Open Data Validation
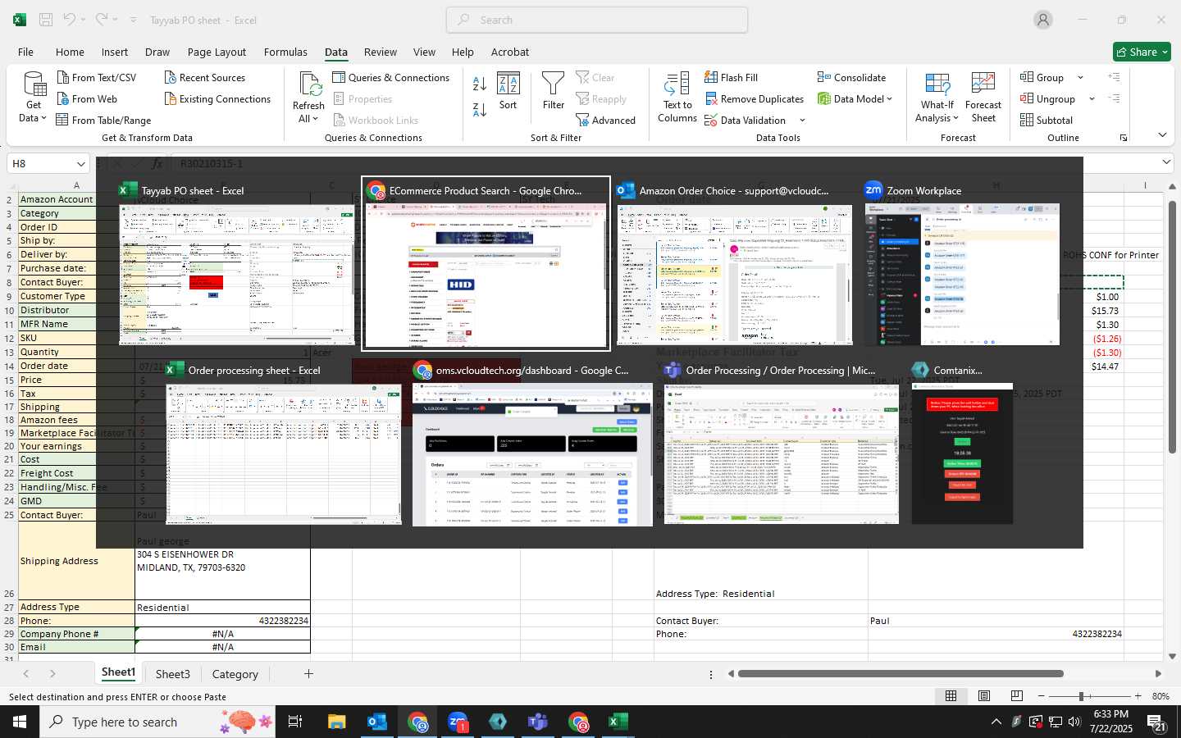Screen dimensions: 1181x738 tap(746, 120)
